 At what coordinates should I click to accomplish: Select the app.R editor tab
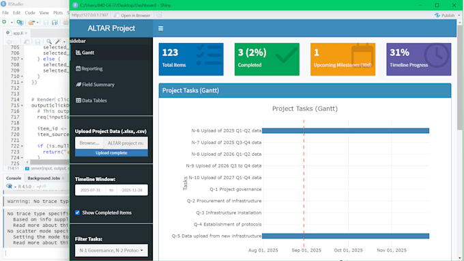pos(17,33)
